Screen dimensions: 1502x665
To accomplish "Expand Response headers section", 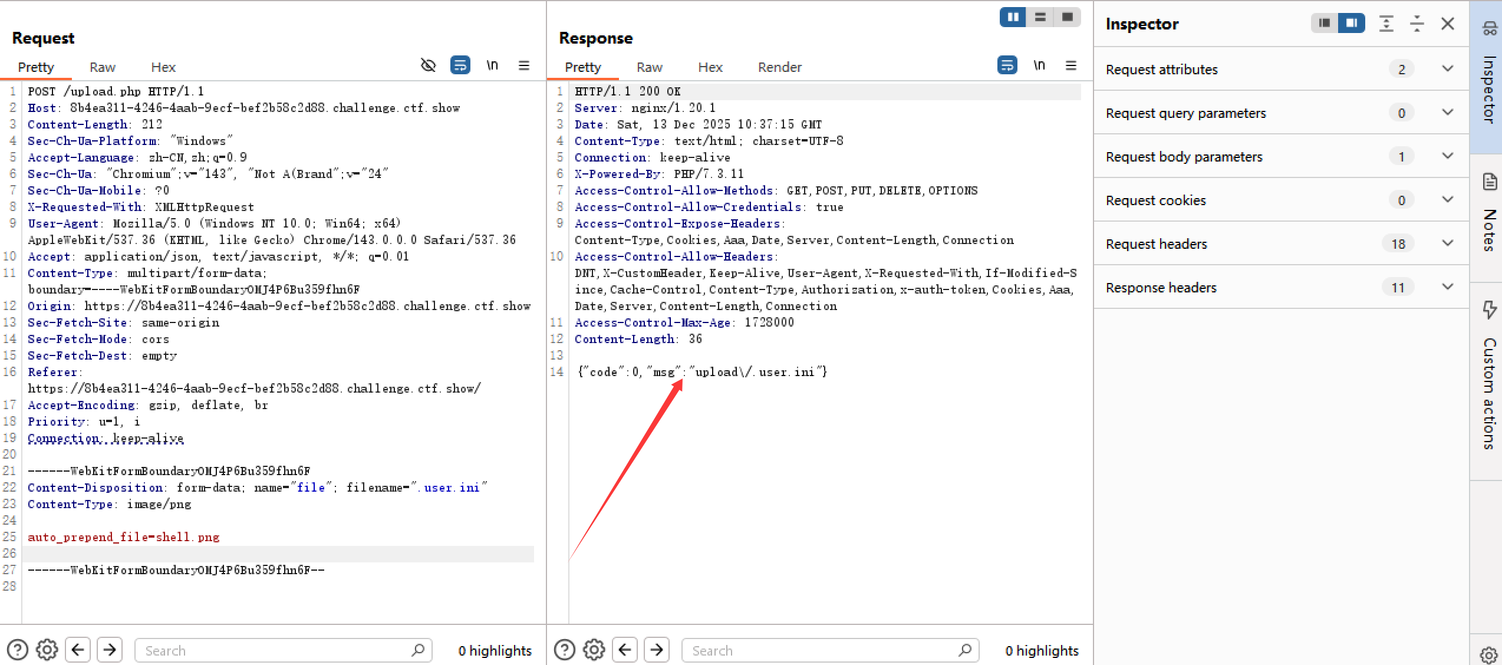I will 1447,287.
